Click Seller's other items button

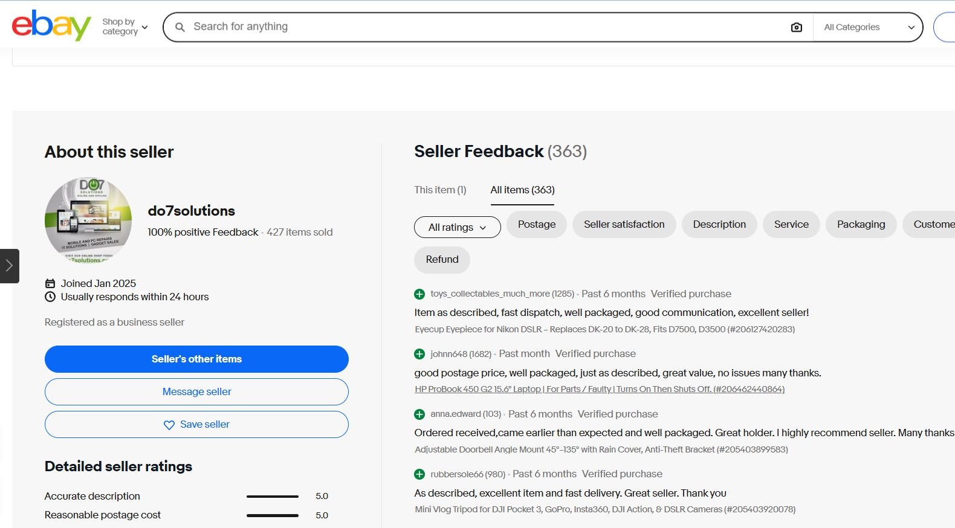point(196,359)
